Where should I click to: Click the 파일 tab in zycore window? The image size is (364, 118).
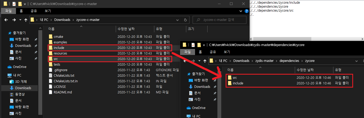[x=188, y=52]
